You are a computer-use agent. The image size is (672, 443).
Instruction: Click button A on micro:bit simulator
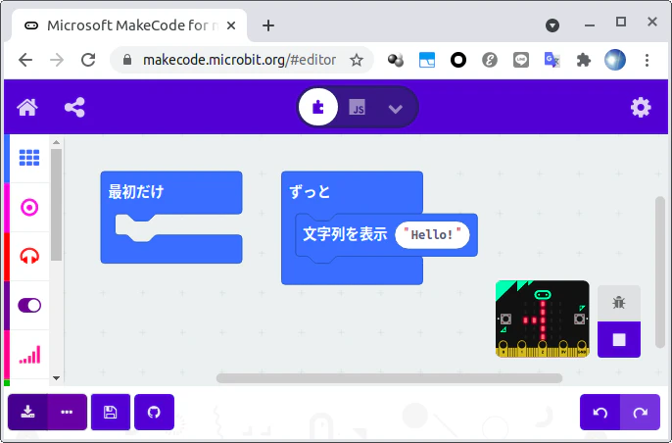pos(505,320)
